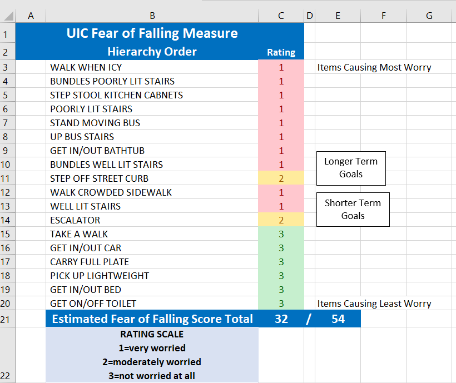The height and width of the screenshot is (383, 456).
Task: Click the Longer Term Goals text box
Action: (351, 168)
